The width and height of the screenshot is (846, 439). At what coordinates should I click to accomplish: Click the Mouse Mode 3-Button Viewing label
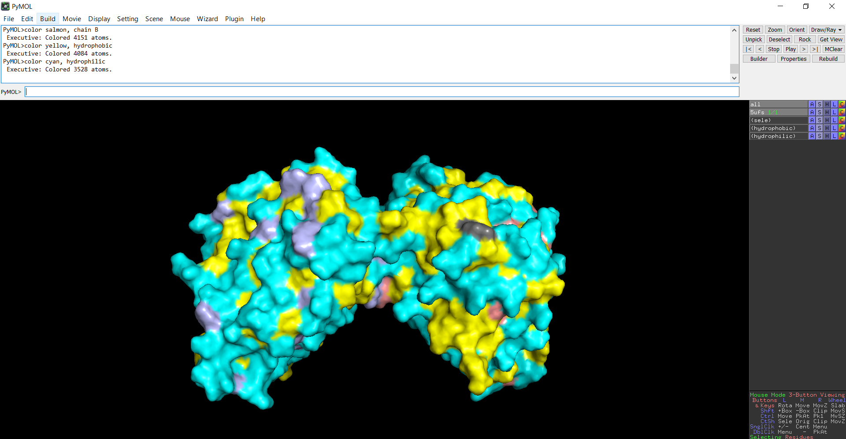point(798,395)
